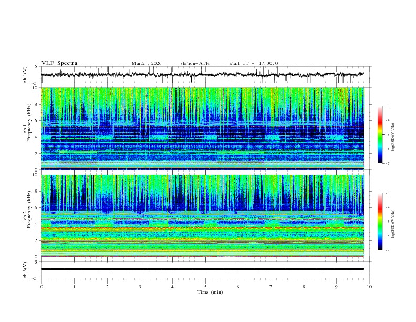Click time axis tick label '9'
416x322 pixels.
pos(336,287)
